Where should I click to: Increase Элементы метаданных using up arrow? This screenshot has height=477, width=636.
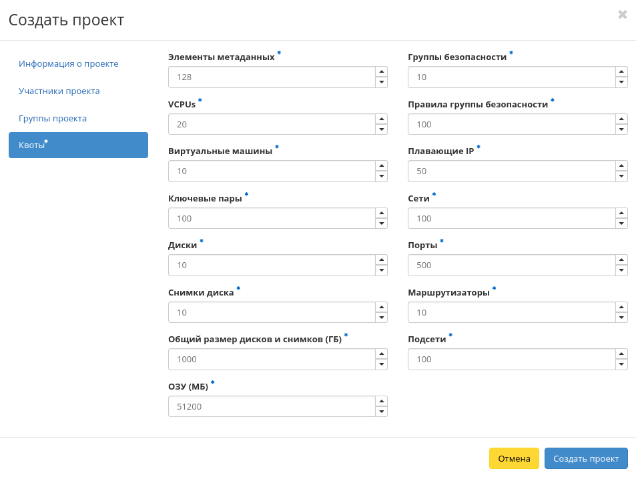click(x=381, y=71)
